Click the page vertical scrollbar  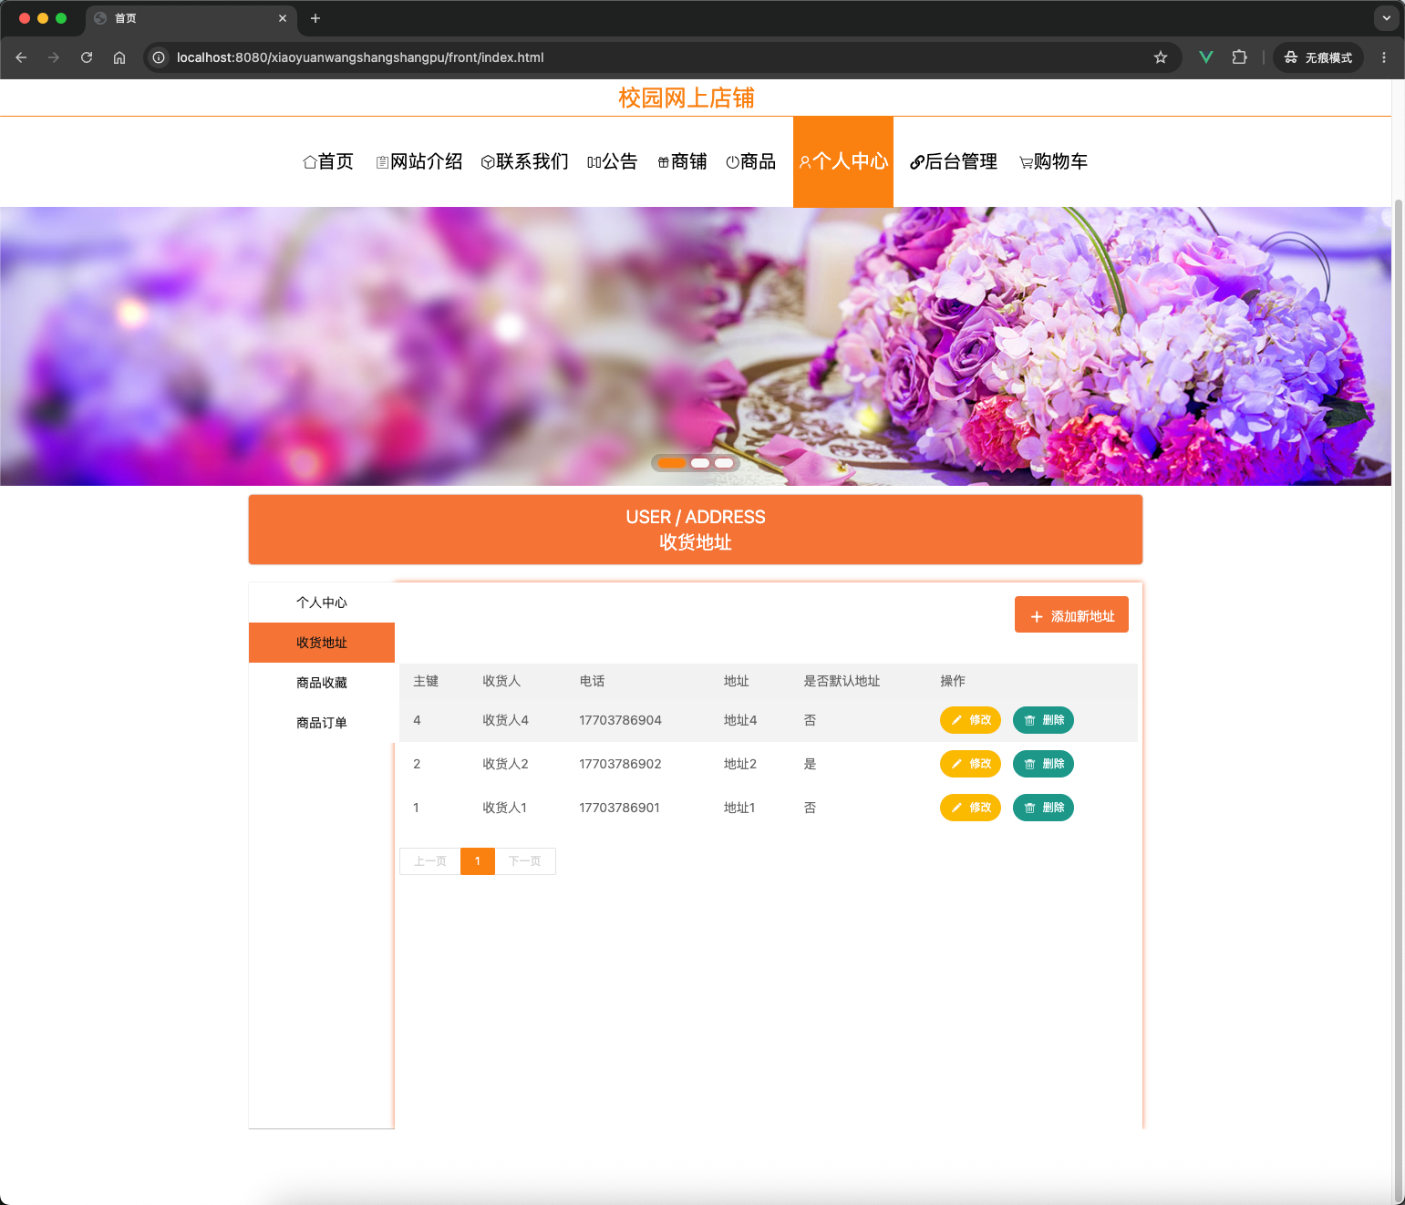click(1399, 702)
